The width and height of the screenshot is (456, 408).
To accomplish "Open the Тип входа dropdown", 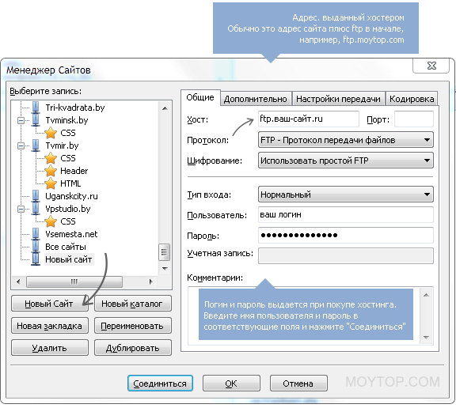I will point(346,195).
